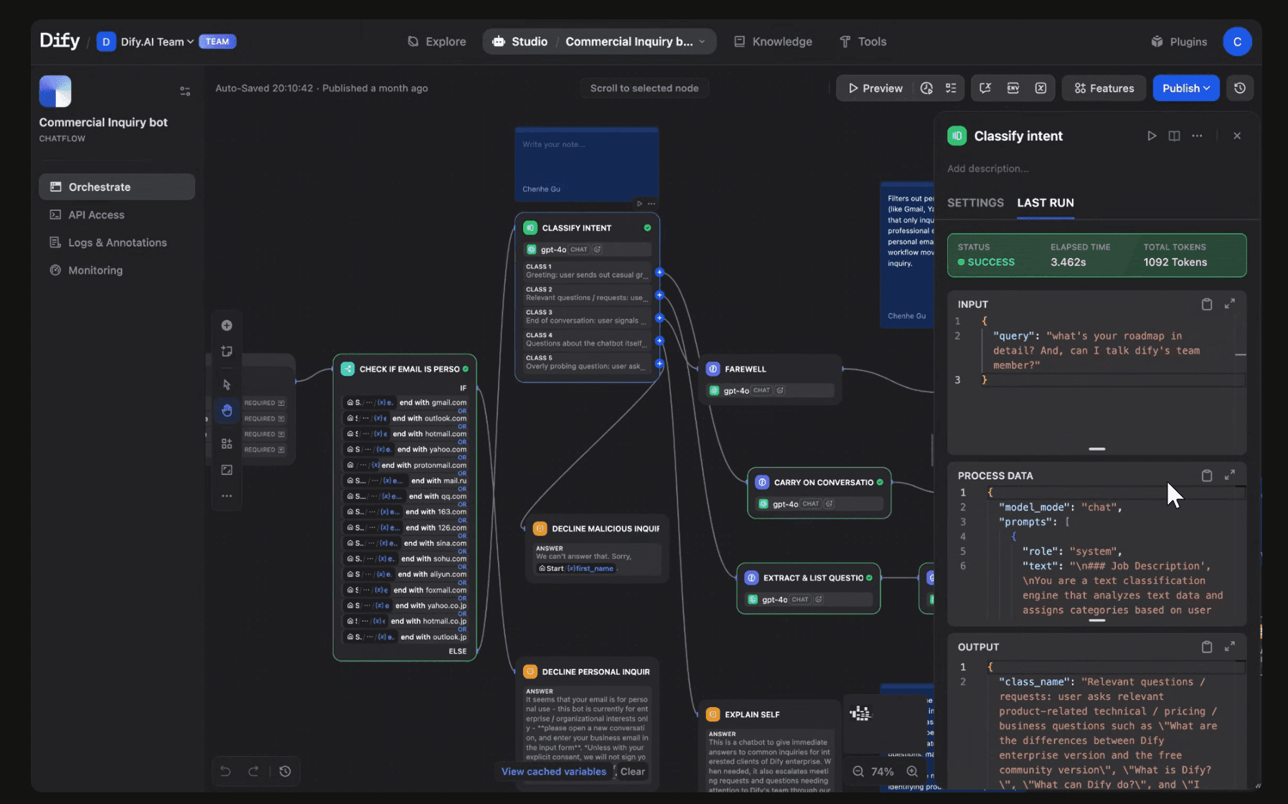Click Clear next to cached variables
Screen dimensions: 1288x804
click(x=632, y=772)
